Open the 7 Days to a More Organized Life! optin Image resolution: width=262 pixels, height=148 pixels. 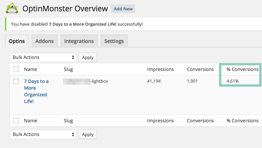pos(36,91)
